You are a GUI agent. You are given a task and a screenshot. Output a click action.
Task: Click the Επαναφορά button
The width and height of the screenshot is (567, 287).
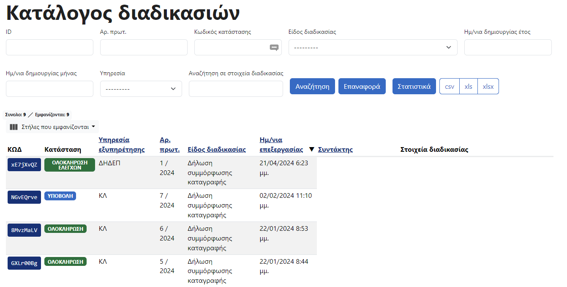(x=362, y=86)
